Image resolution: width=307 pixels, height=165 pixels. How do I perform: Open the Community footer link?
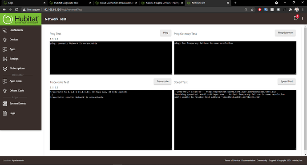click(x=262, y=161)
